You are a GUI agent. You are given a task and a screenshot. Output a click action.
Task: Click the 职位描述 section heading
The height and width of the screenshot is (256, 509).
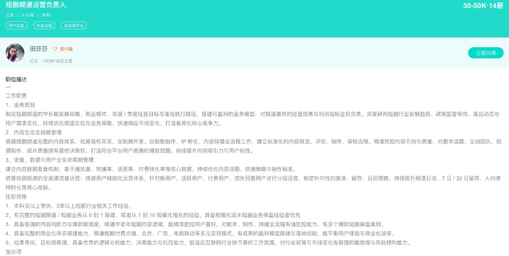(x=16, y=80)
